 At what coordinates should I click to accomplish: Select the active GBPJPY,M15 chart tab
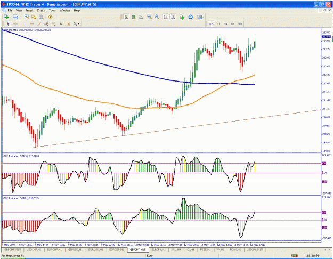(x=138, y=249)
